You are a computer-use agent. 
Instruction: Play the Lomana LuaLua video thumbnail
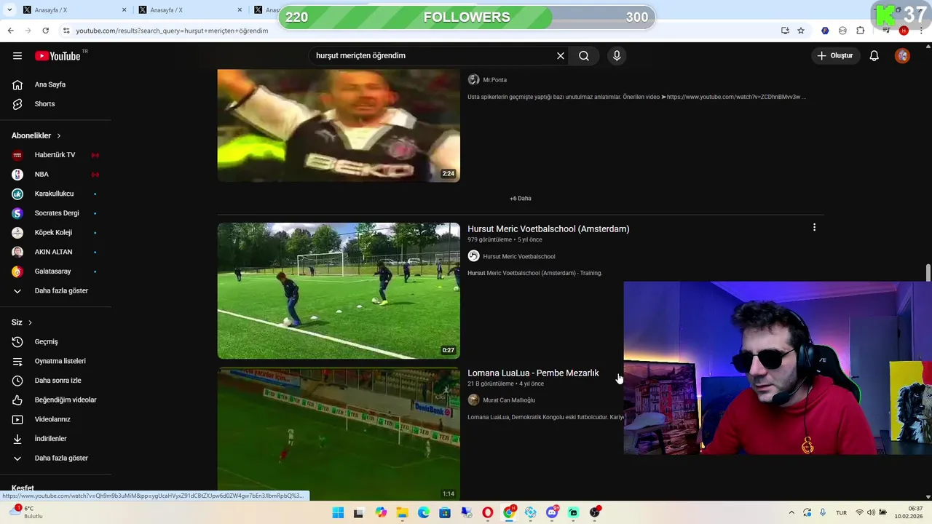click(339, 434)
